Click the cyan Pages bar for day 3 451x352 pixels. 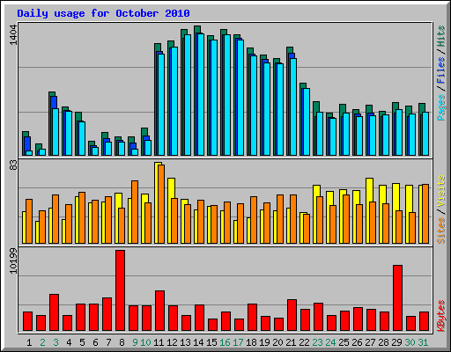click(55, 132)
